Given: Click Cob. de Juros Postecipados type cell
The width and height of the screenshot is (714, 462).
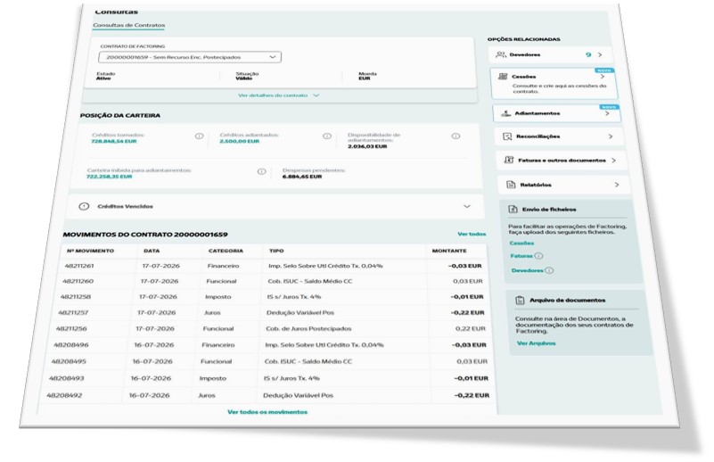Looking at the screenshot, I should (308, 329).
